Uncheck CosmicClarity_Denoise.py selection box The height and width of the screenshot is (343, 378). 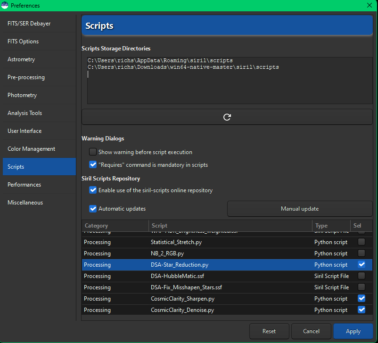[x=362, y=310]
